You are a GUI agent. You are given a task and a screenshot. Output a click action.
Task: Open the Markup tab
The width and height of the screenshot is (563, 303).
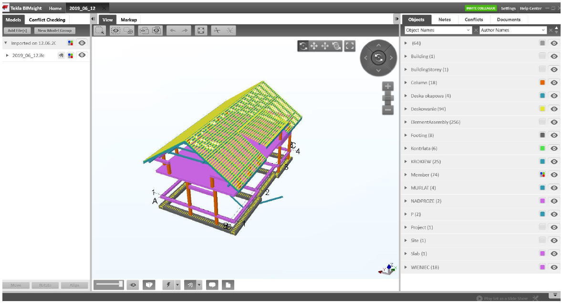129,20
